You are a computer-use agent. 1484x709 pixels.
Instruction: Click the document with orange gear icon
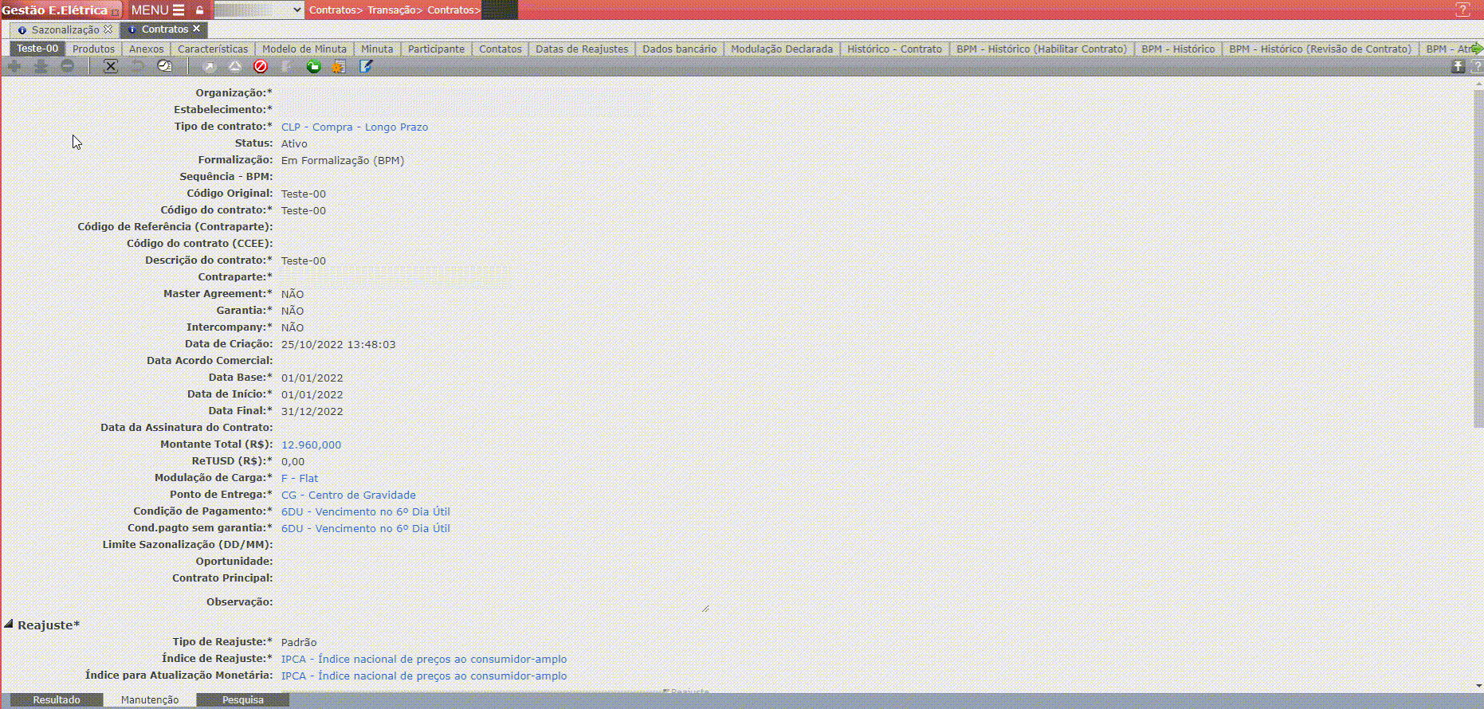[x=339, y=67]
